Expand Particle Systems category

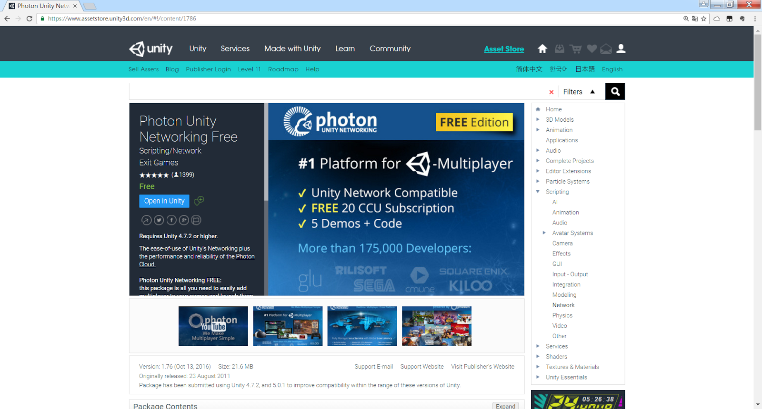point(538,181)
